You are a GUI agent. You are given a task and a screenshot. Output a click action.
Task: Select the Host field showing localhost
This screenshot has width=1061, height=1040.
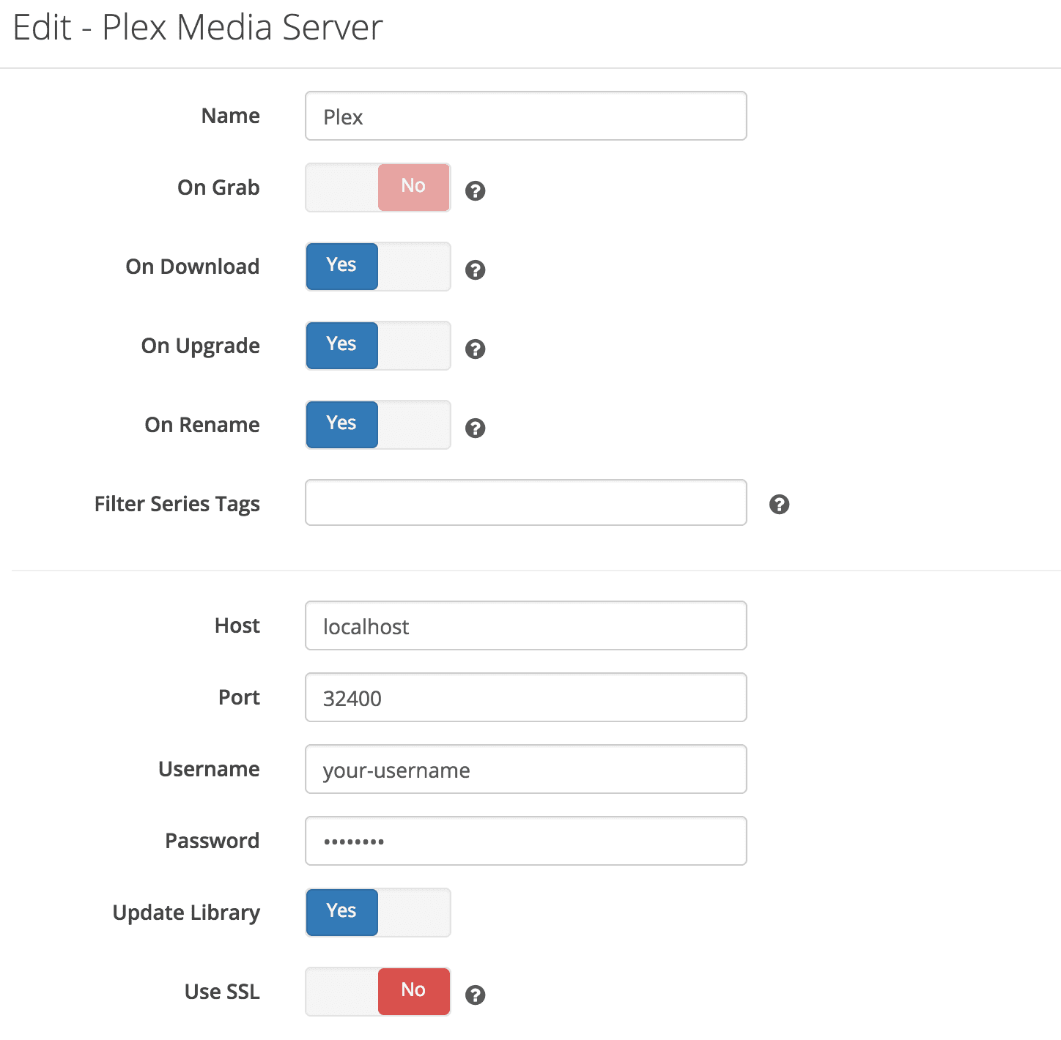(525, 625)
